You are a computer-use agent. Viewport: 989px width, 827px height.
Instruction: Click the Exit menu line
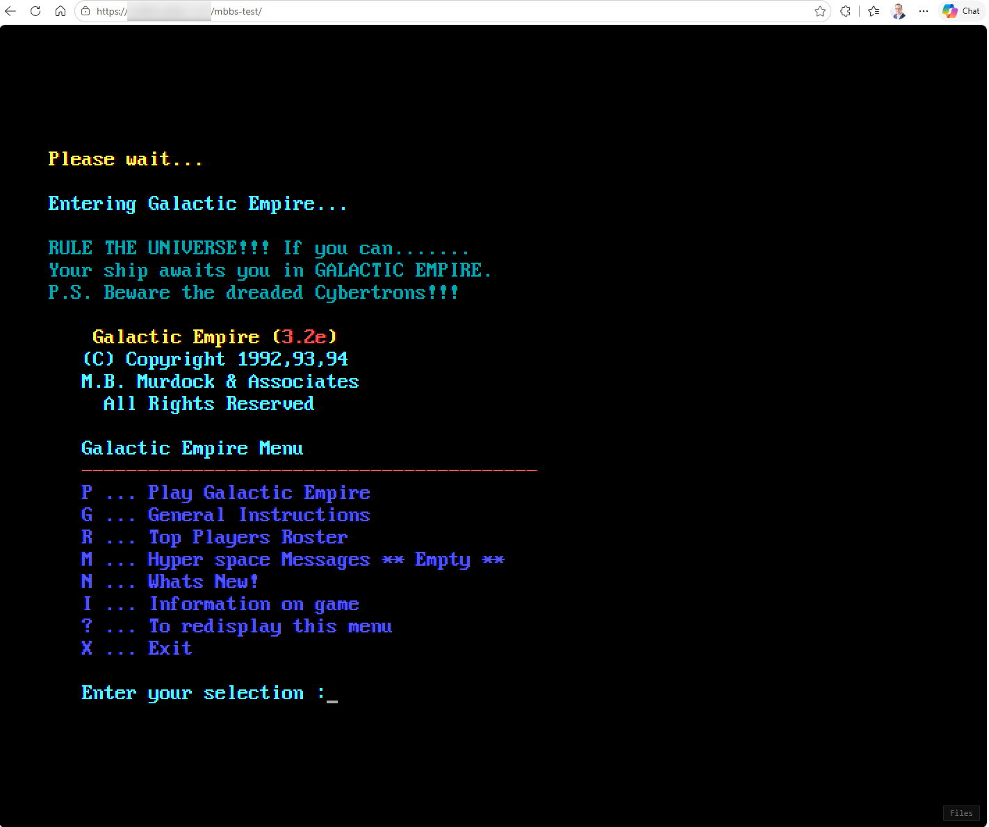click(x=137, y=648)
